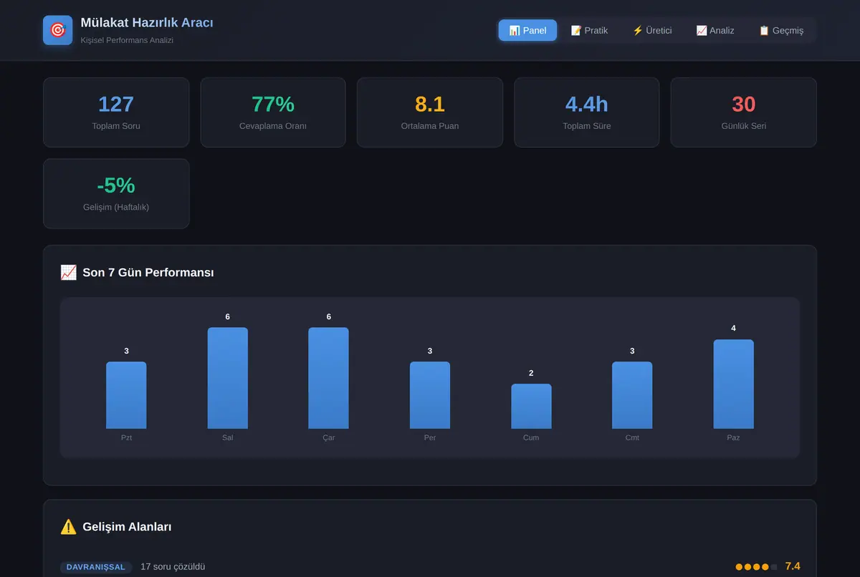
Task: Click the 7.4 score rating dots
Action: coord(756,567)
